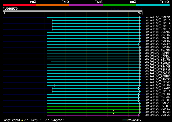Click the UniRef100_Q17UU7 text

pyautogui.click(x=157, y=35)
